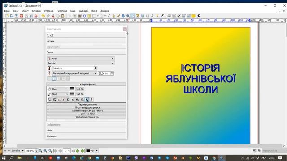Close the Властивості properties panel

tap(125, 29)
